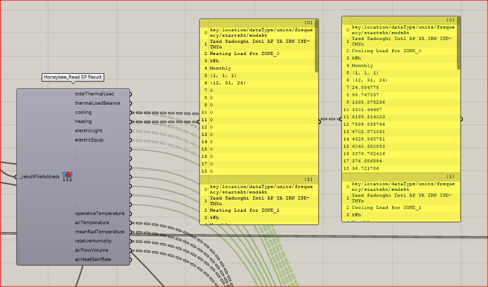This screenshot has height=287, width=488.
Task: Select the electricEquip output
Action: click(89, 140)
